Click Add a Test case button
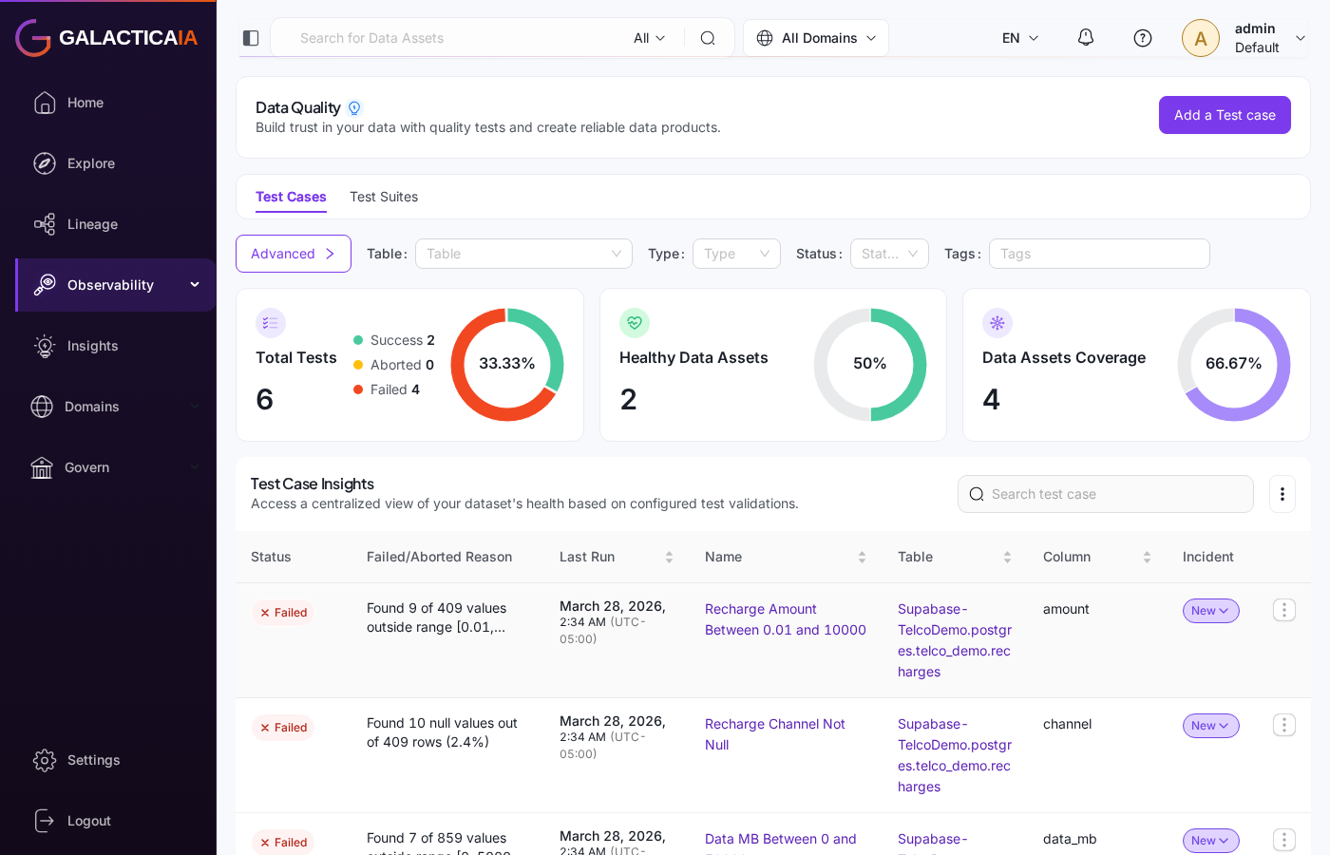This screenshot has height=855, width=1330. pyautogui.click(x=1225, y=115)
